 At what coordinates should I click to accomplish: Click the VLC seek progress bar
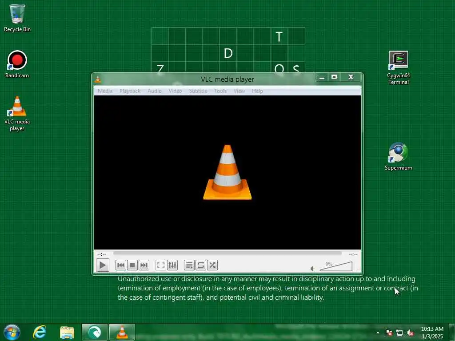click(x=227, y=254)
